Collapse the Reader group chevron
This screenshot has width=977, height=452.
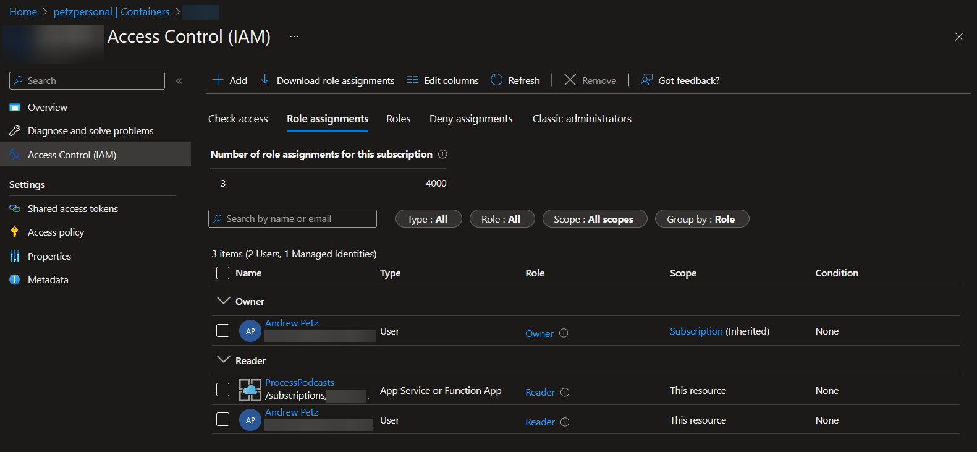[x=223, y=360]
